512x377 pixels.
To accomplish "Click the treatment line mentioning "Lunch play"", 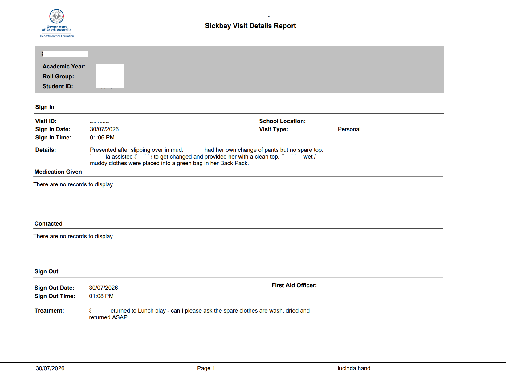I will point(199,311).
